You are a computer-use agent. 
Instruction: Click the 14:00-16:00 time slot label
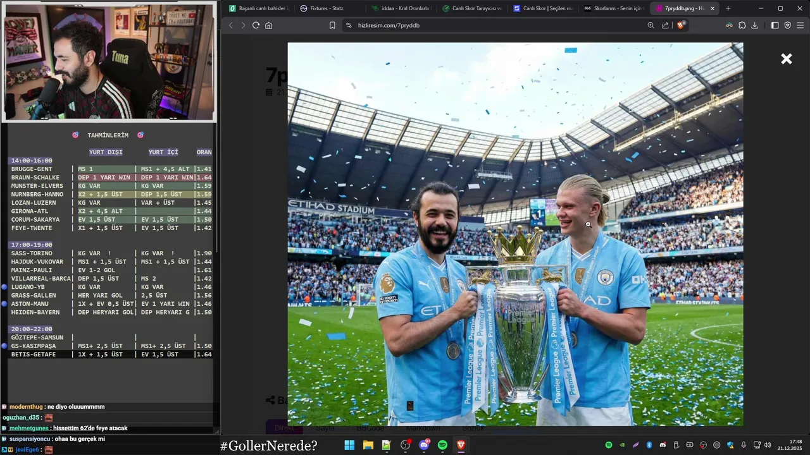[x=32, y=161]
